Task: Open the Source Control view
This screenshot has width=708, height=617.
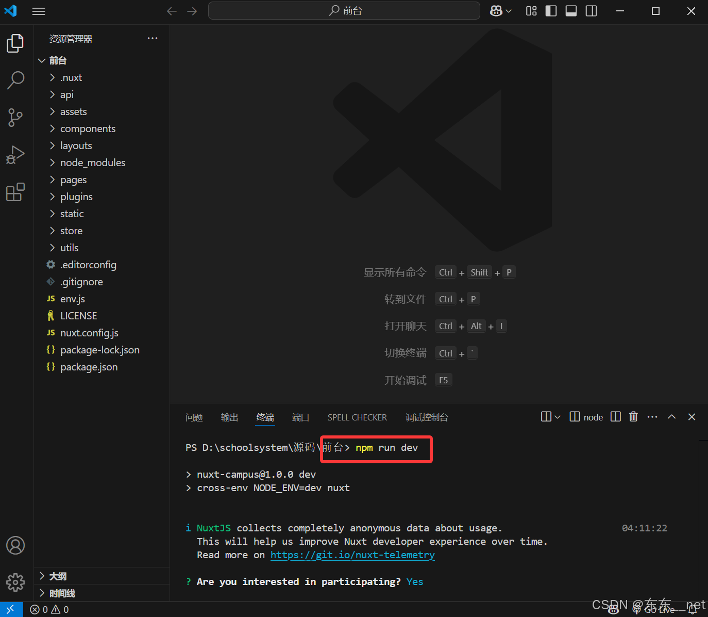Action: pos(15,118)
